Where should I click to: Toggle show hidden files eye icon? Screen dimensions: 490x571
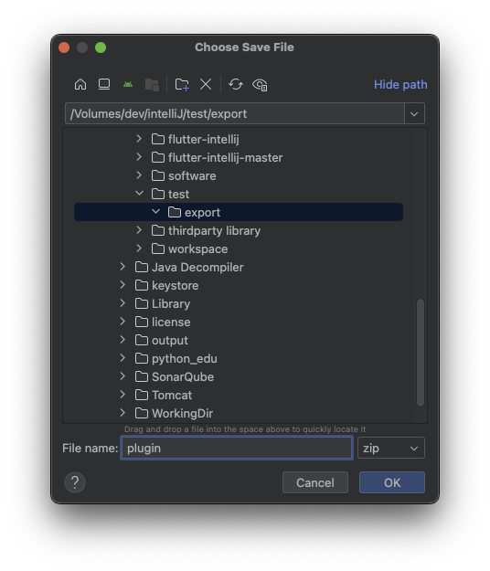260,85
